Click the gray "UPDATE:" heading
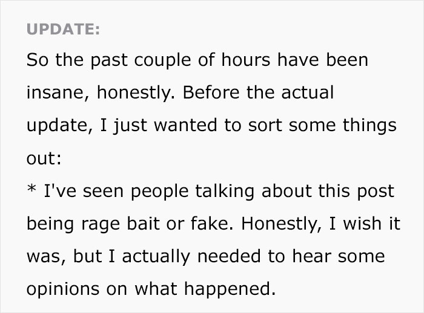The height and width of the screenshot is (313, 424). pyautogui.click(x=62, y=30)
